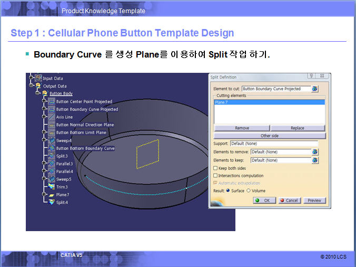
Task: Select the Axis Line icon
Action: click(52, 117)
